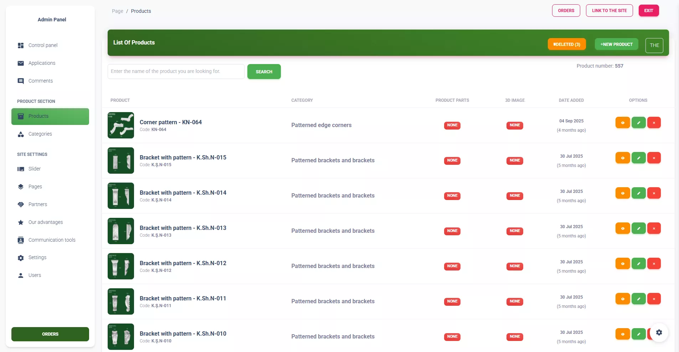The height and width of the screenshot is (352, 679).
Task: Click the green edit pencil for K.Sh.N-015
Action: click(x=638, y=158)
